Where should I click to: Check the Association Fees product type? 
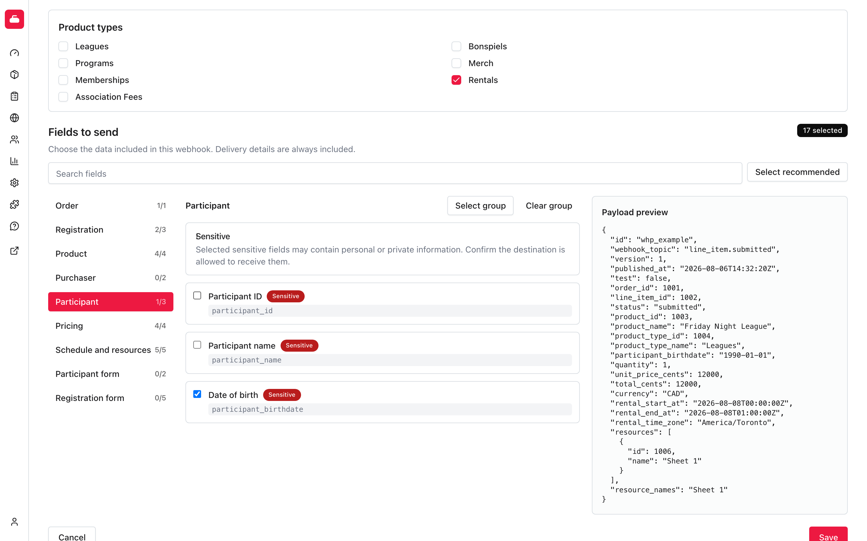[x=63, y=96]
